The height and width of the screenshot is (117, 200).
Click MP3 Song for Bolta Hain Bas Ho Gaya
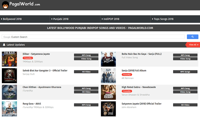[185, 55]
